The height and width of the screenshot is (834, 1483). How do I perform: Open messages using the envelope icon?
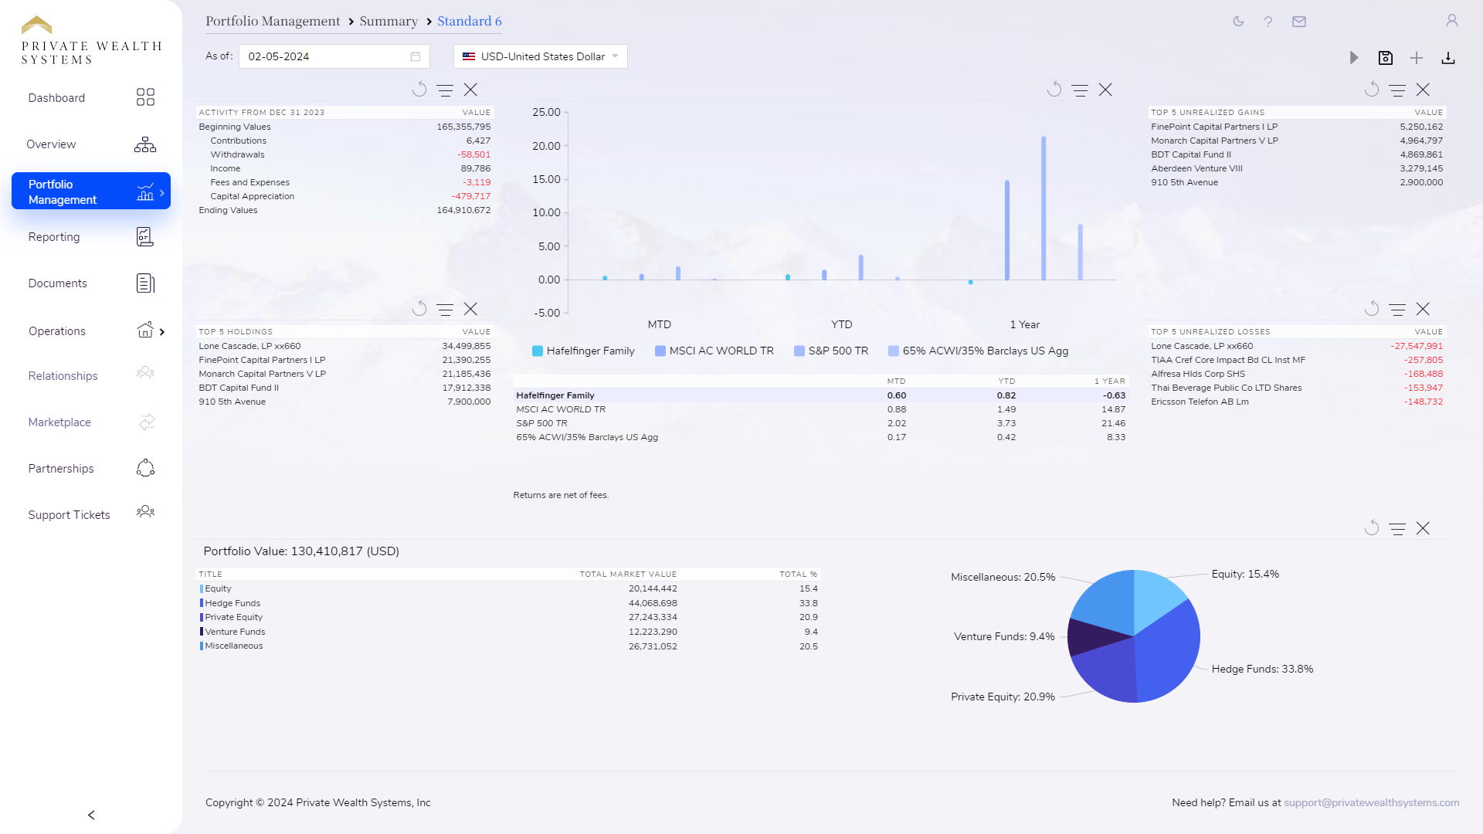[x=1299, y=22]
